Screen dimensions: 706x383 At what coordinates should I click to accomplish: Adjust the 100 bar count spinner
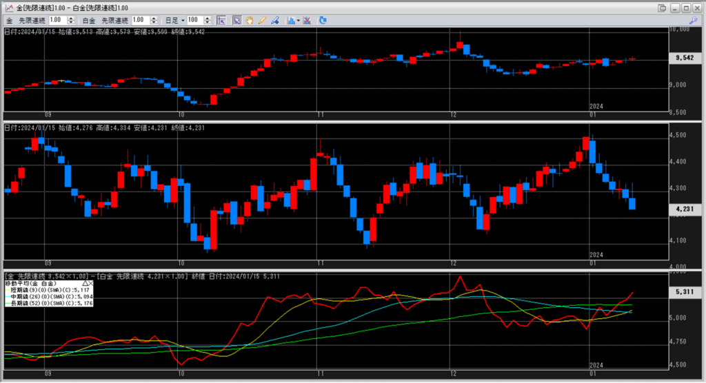click(212, 21)
